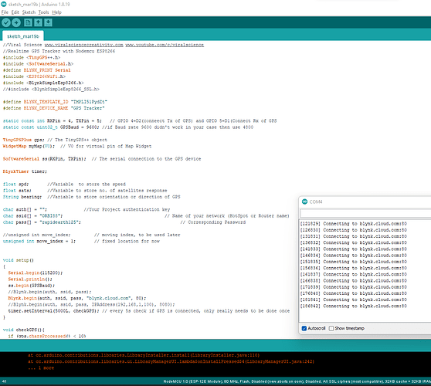This screenshot has width=431, height=386.
Task: Click the [186842] Connecting log entry
Action: [354, 306]
